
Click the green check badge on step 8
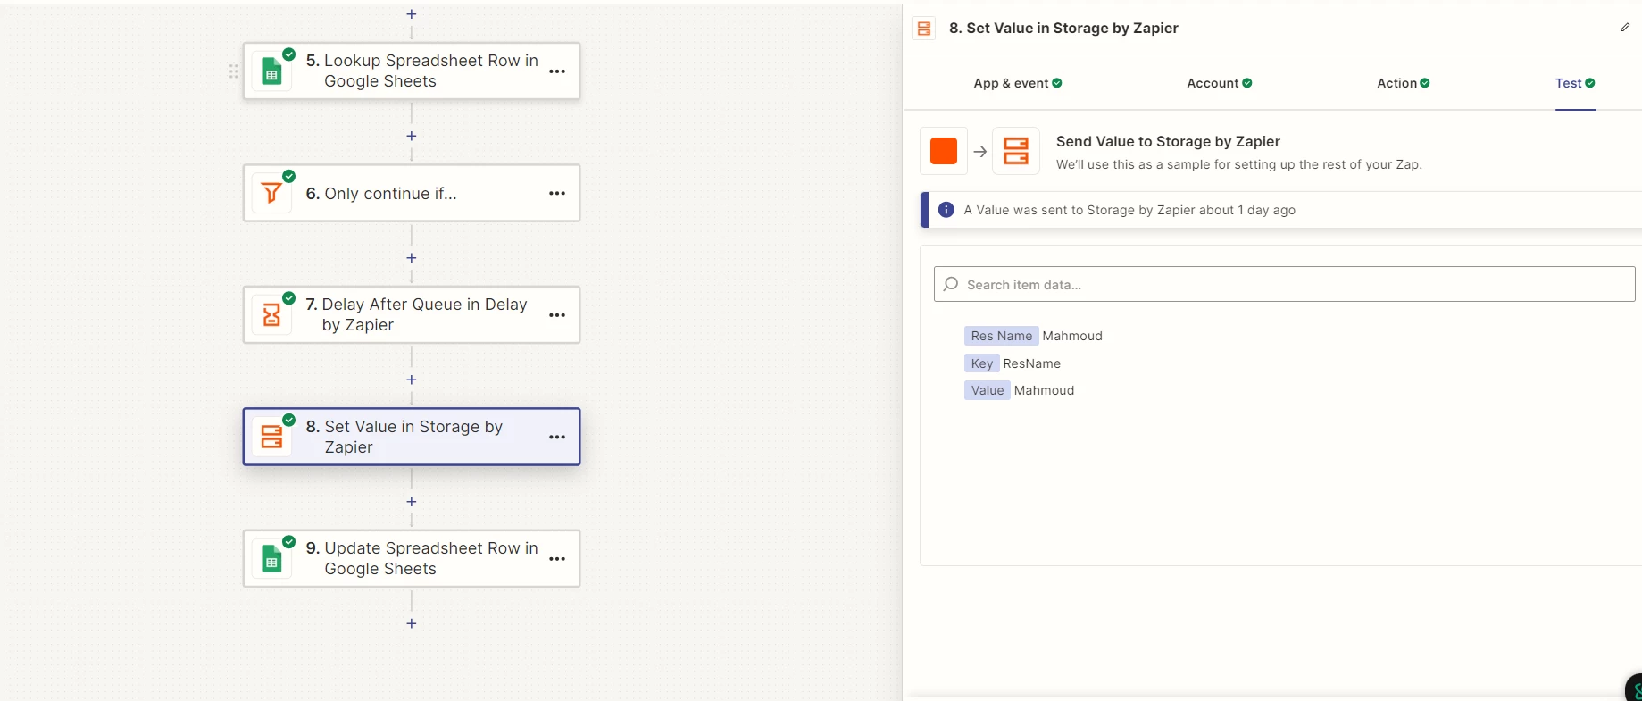(289, 420)
